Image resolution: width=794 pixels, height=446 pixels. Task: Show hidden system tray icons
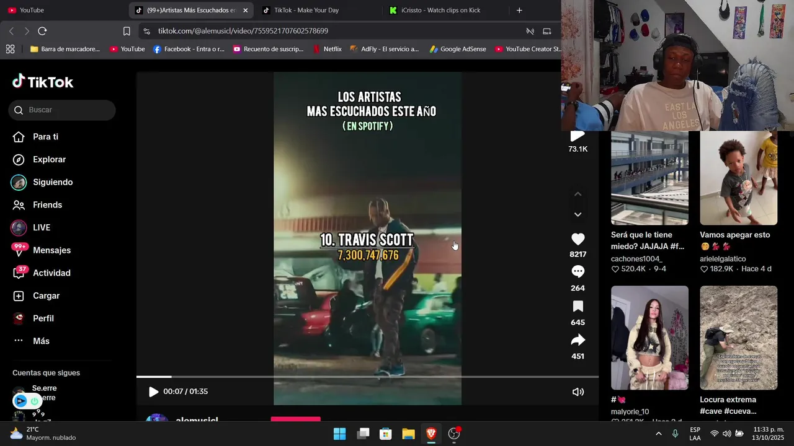(x=658, y=434)
